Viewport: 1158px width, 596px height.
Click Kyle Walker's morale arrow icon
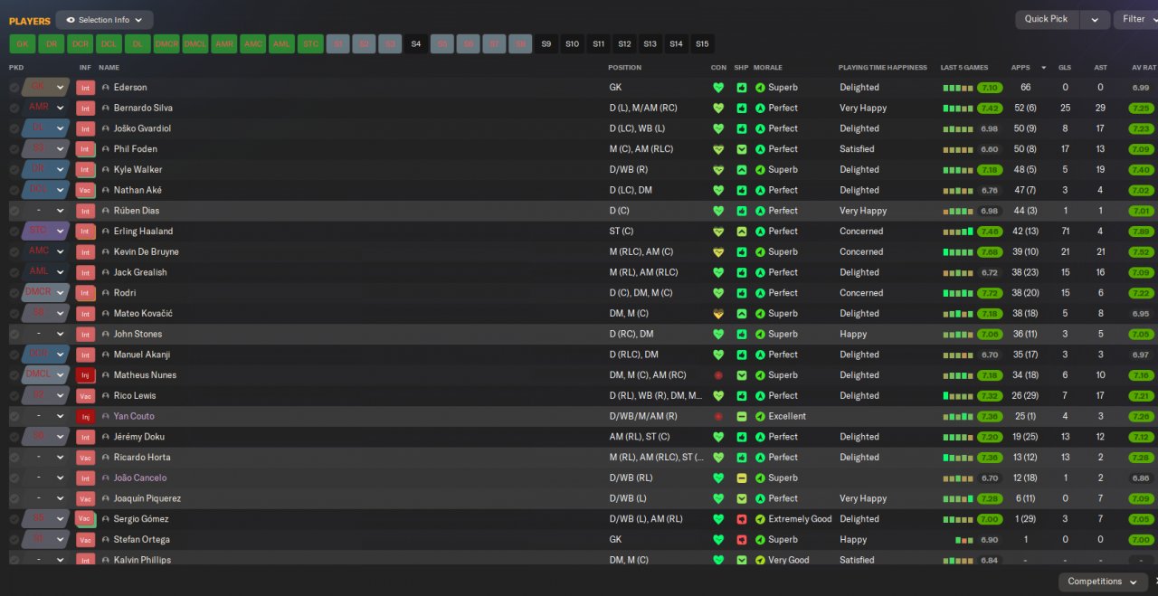point(760,170)
